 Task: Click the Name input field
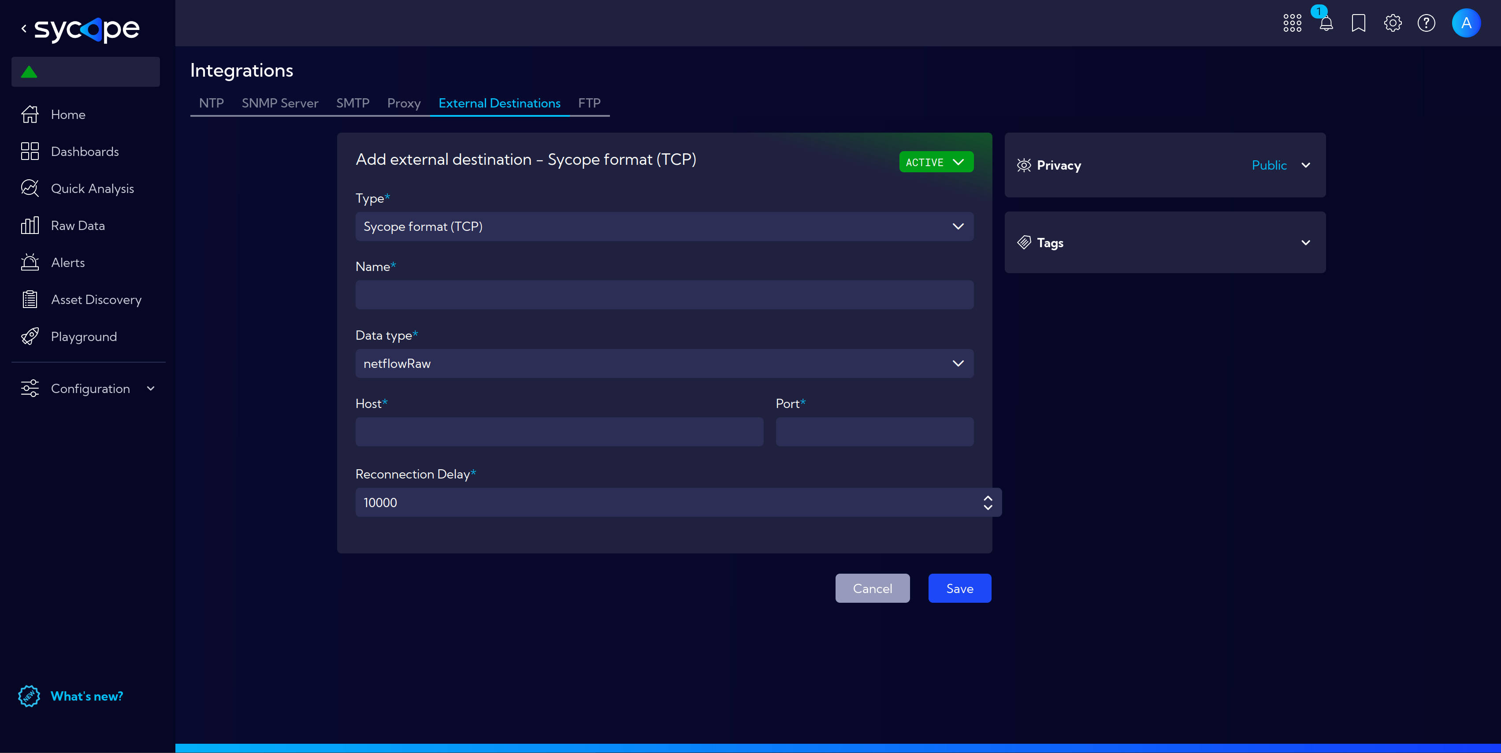pos(664,295)
